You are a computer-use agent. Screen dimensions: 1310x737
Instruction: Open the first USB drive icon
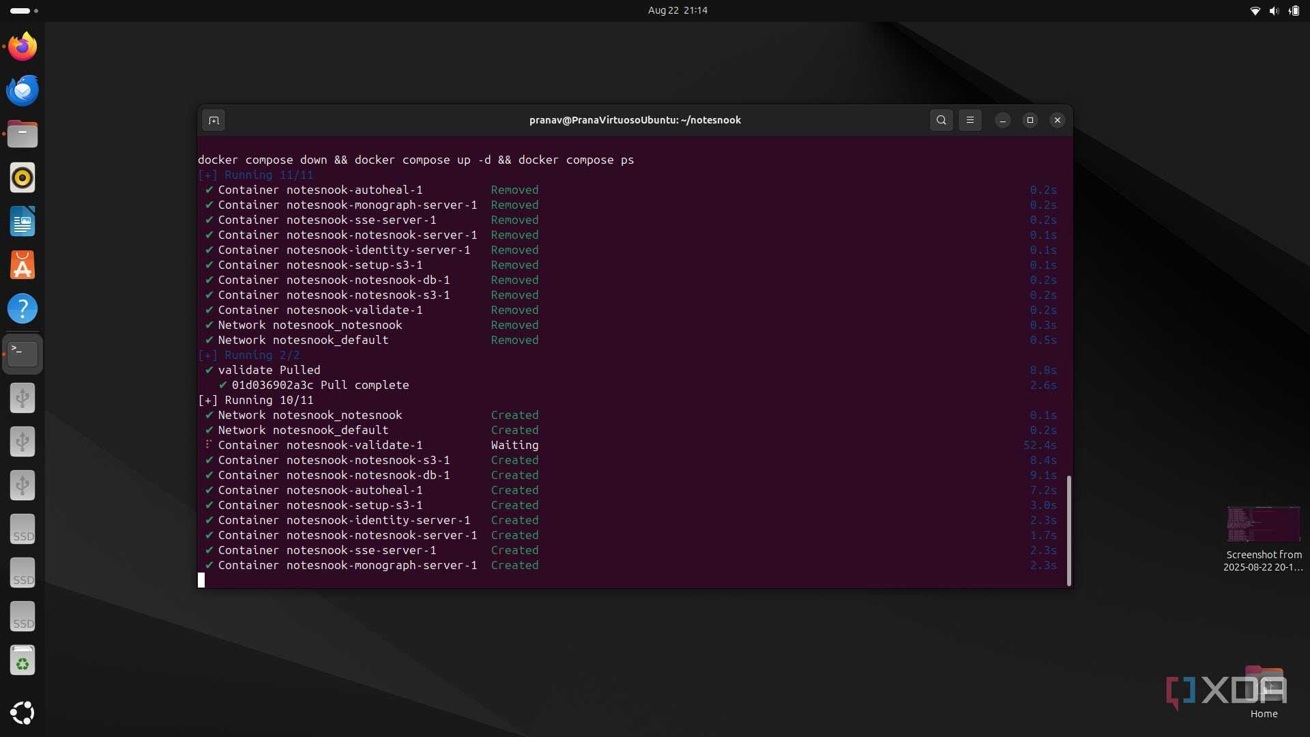coord(23,398)
